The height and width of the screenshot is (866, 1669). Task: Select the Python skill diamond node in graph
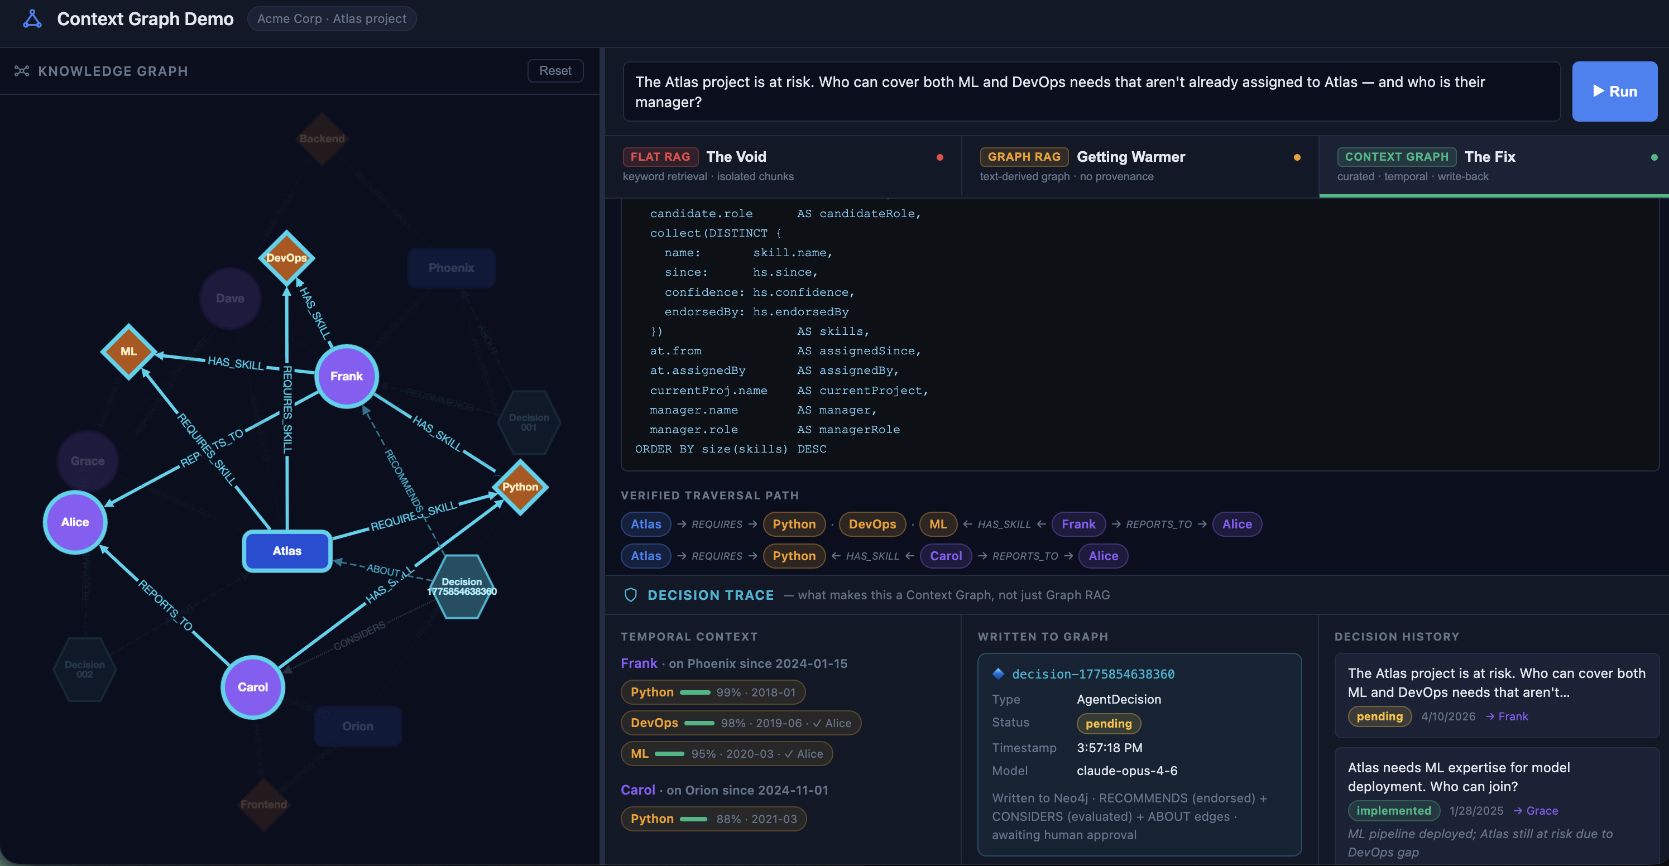point(520,487)
